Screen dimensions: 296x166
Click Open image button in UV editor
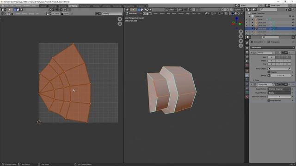click(x=65, y=14)
